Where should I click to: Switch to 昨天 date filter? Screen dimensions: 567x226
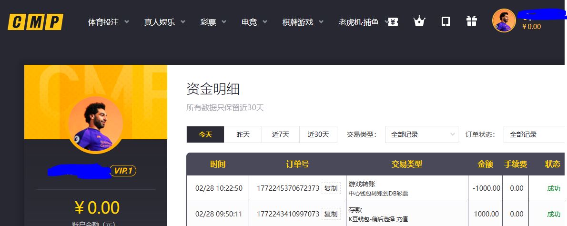tap(243, 134)
